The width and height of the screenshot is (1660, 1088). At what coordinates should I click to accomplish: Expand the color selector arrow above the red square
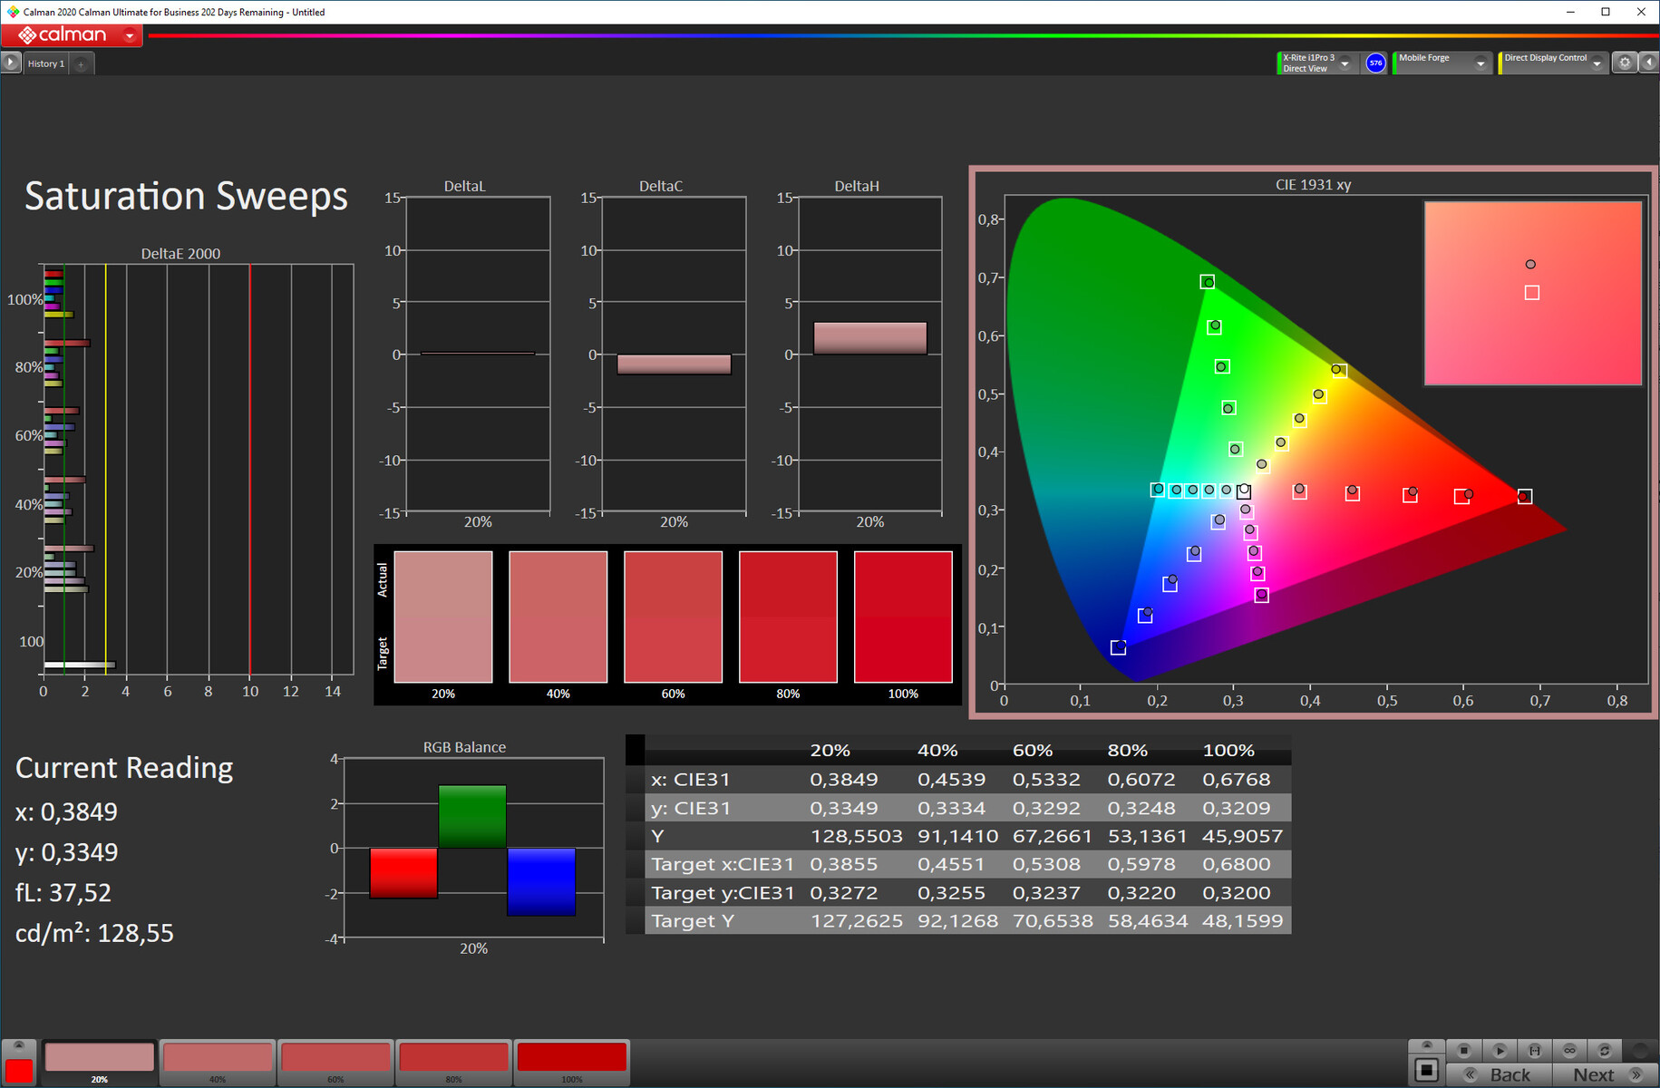point(19,1046)
